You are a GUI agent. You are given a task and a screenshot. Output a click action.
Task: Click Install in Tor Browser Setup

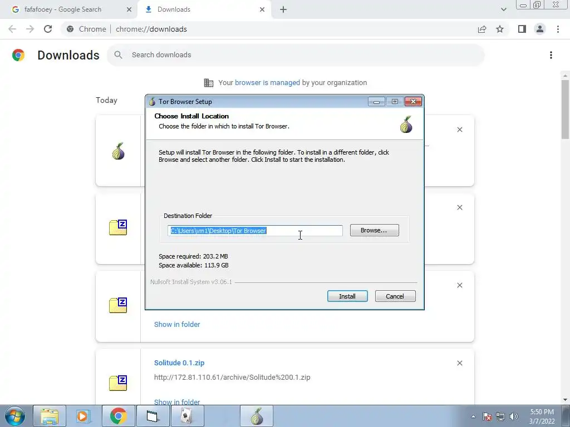(347, 296)
